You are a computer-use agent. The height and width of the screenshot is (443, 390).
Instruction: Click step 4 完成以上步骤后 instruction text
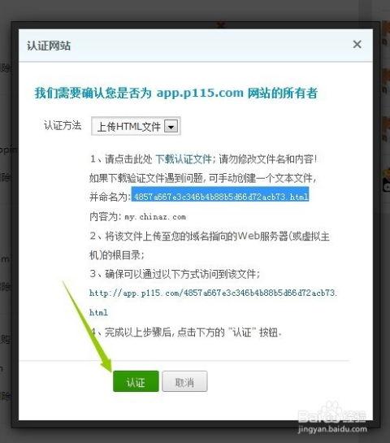(185, 332)
